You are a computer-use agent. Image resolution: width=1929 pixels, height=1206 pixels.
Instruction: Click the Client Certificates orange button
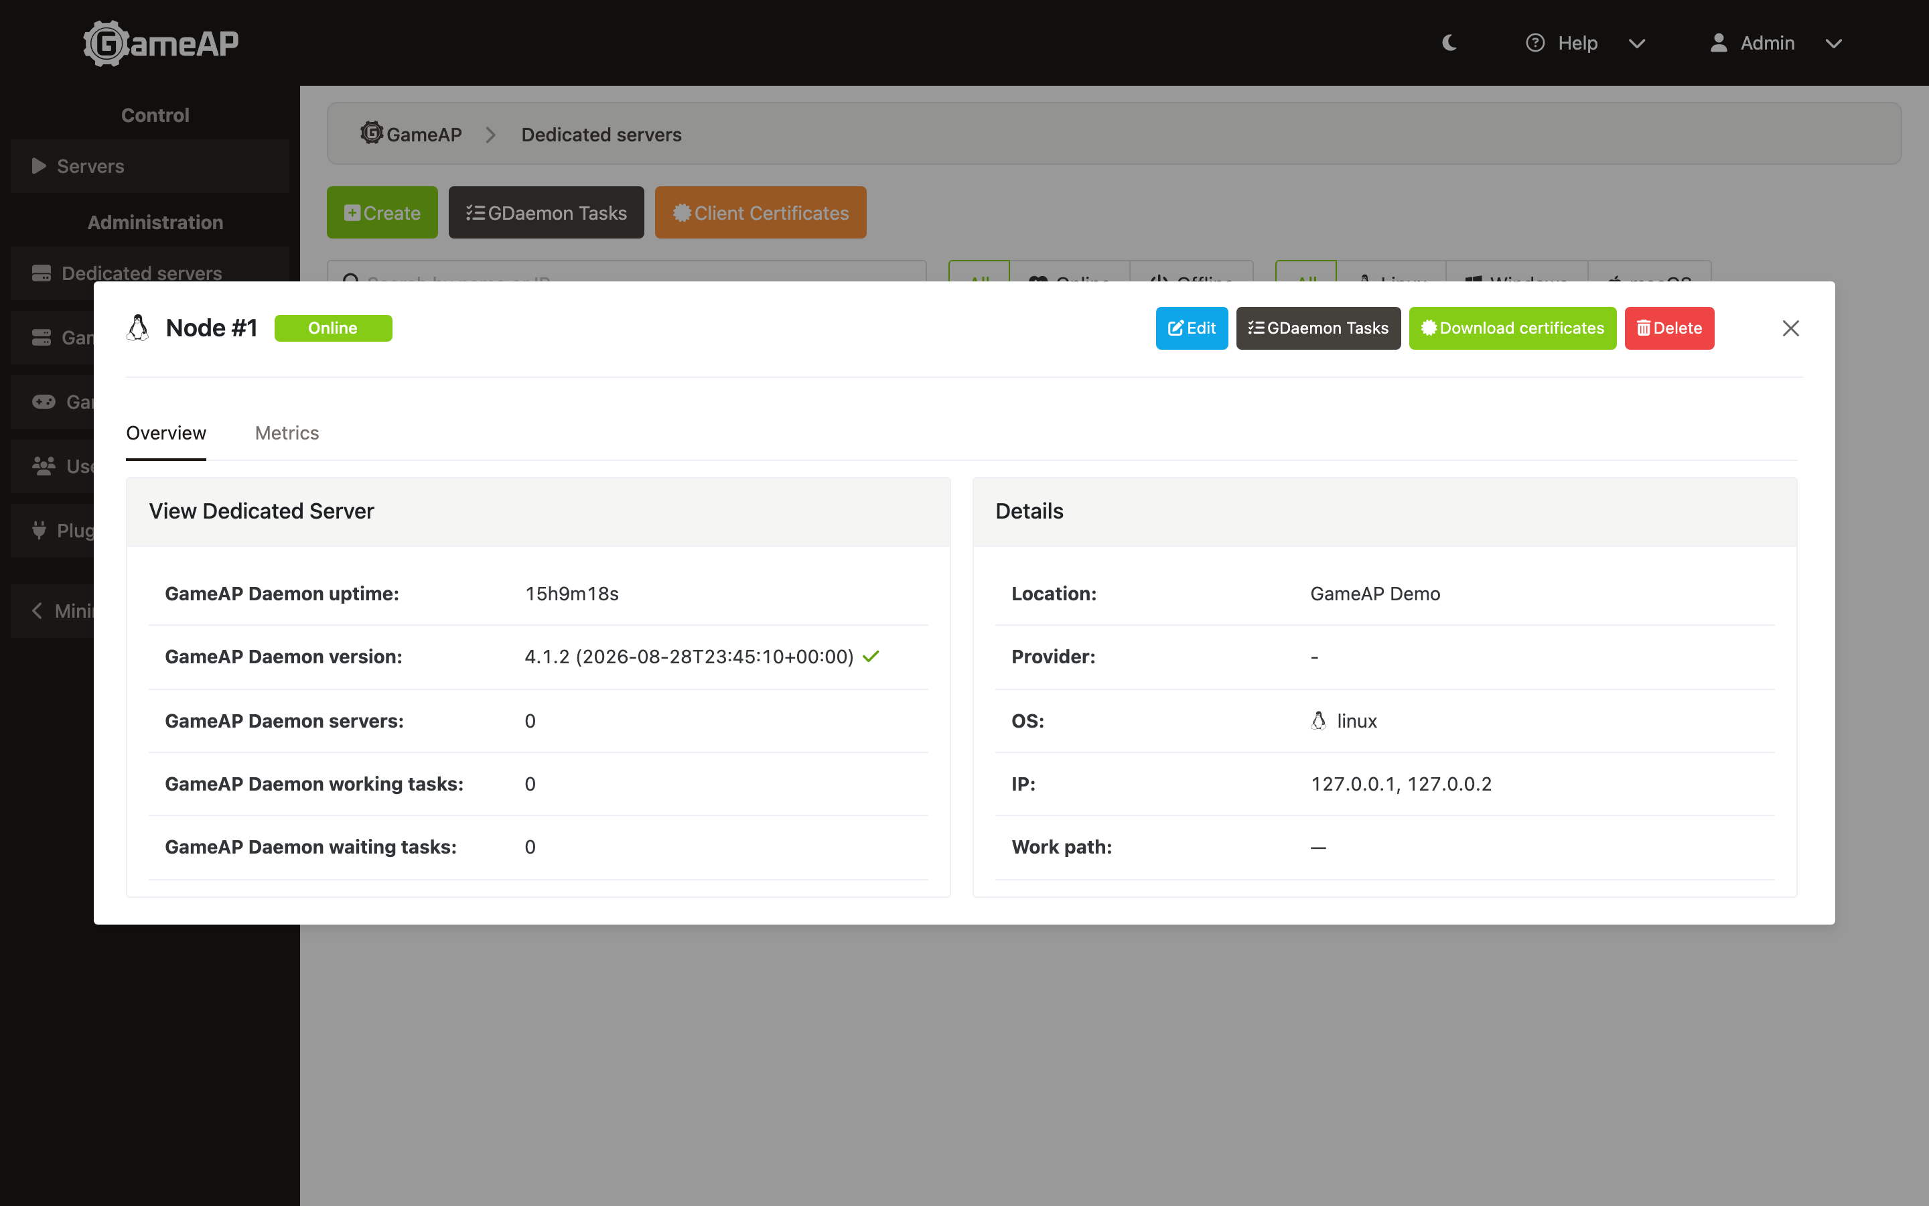click(760, 212)
